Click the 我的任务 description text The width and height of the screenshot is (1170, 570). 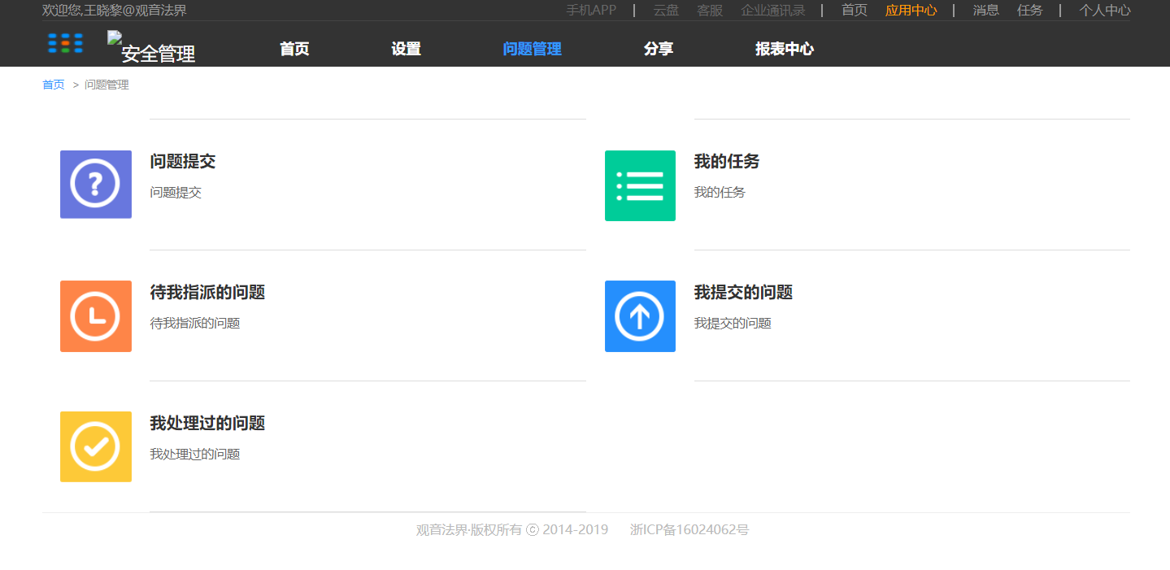(720, 193)
